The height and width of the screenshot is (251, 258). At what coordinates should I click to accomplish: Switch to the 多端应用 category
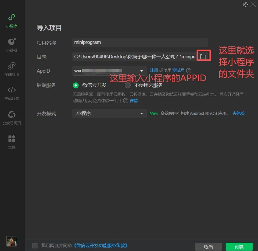pyautogui.click(x=12, y=69)
